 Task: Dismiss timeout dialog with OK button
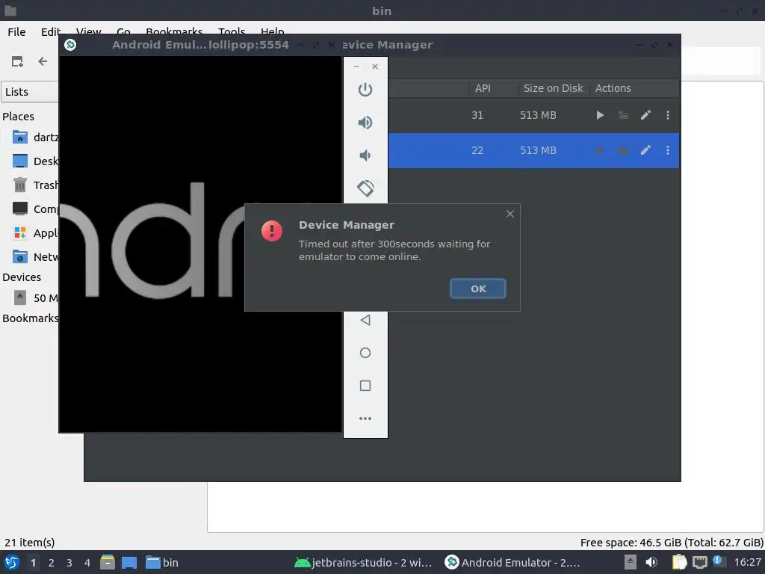click(x=477, y=288)
